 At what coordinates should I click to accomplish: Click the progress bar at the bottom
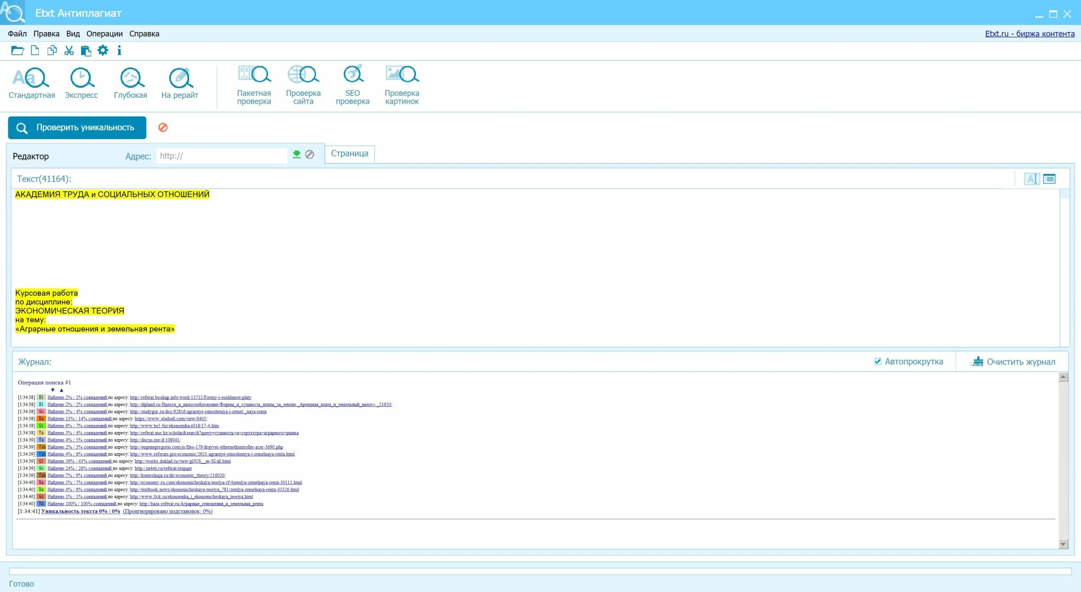tap(540, 571)
